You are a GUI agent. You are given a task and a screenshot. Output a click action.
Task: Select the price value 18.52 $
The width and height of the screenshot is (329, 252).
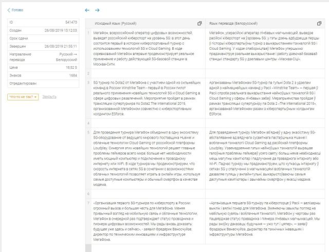(x=71, y=67)
